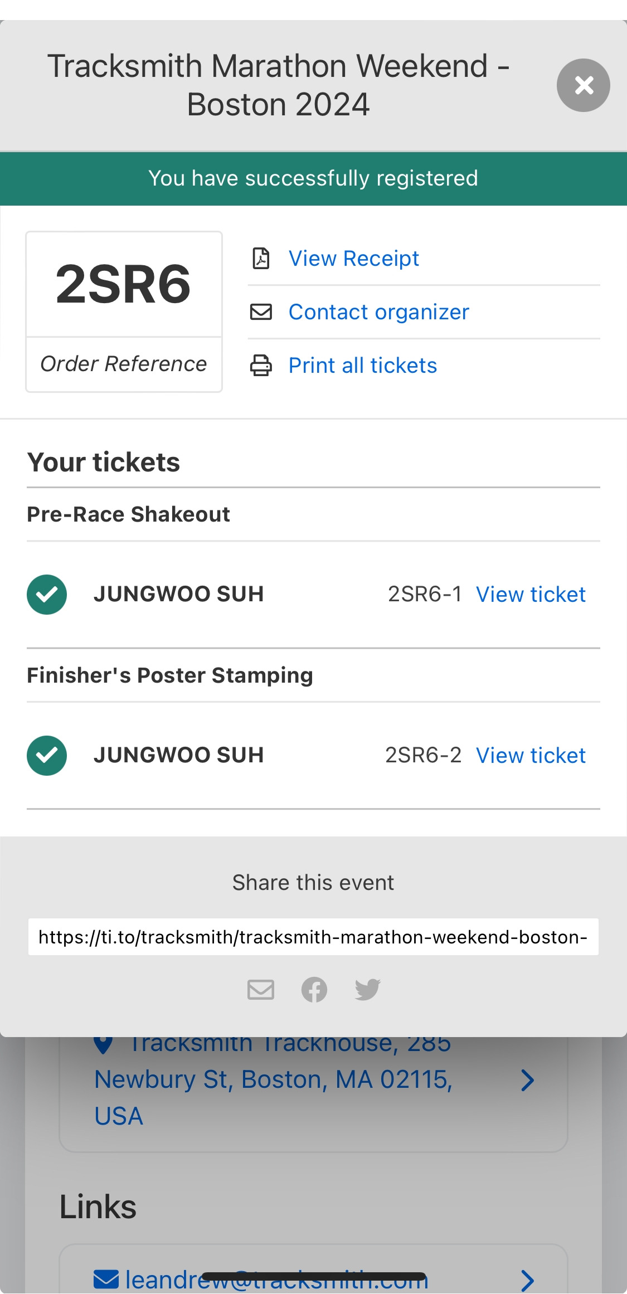Click Contact organizer link

378,312
